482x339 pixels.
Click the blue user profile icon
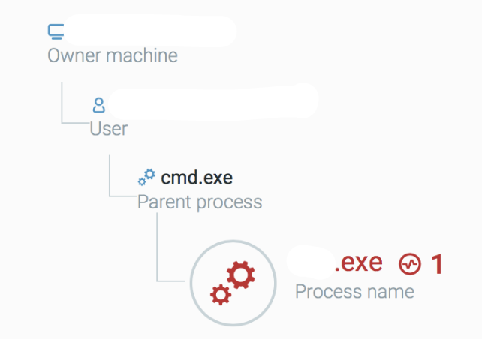point(98,105)
